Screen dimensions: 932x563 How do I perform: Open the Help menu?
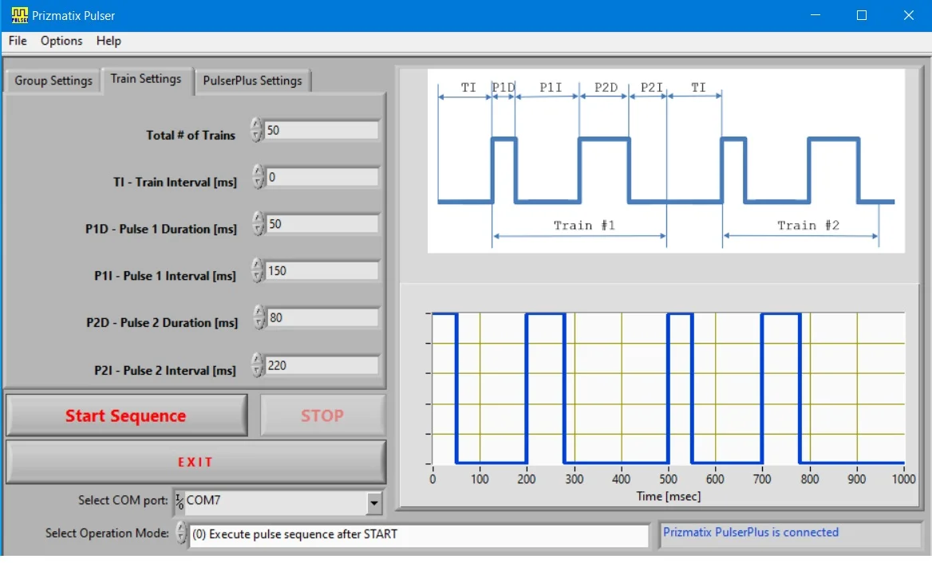(x=109, y=41)
